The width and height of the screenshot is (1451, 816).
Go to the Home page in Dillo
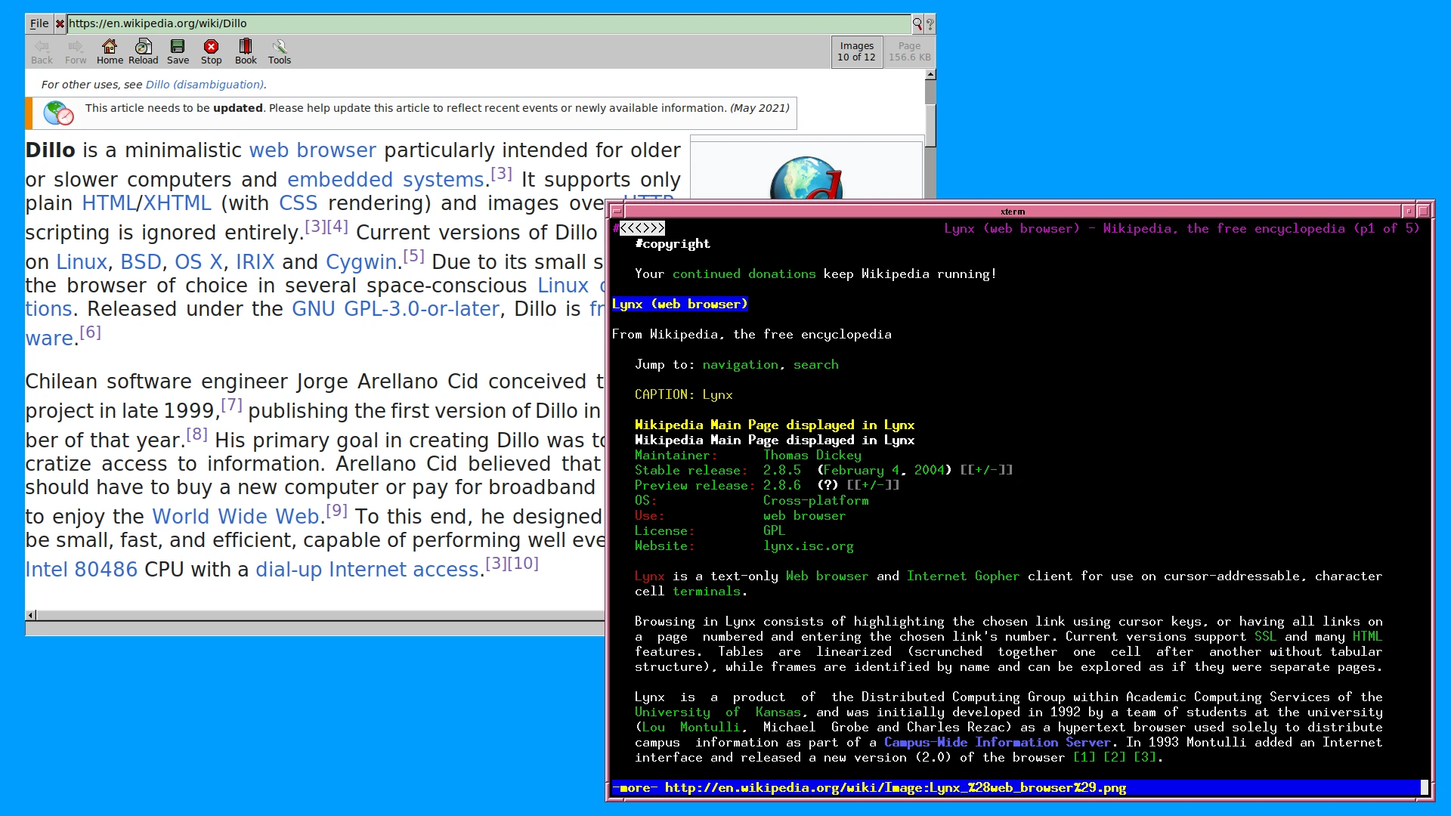point(110,52)
